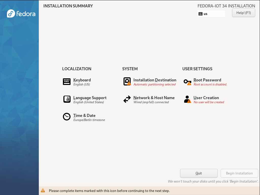
Task: Open the User Creation person icon
Action: pos(187,99)
